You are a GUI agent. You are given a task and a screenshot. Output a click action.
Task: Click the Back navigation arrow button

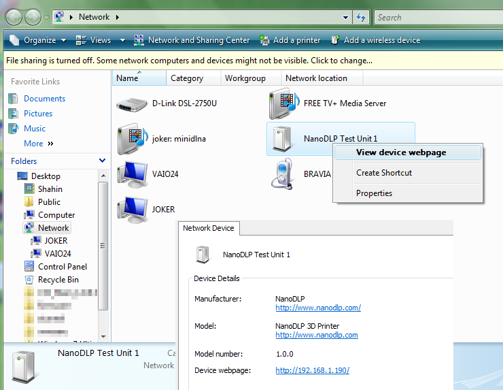(14, 17)
